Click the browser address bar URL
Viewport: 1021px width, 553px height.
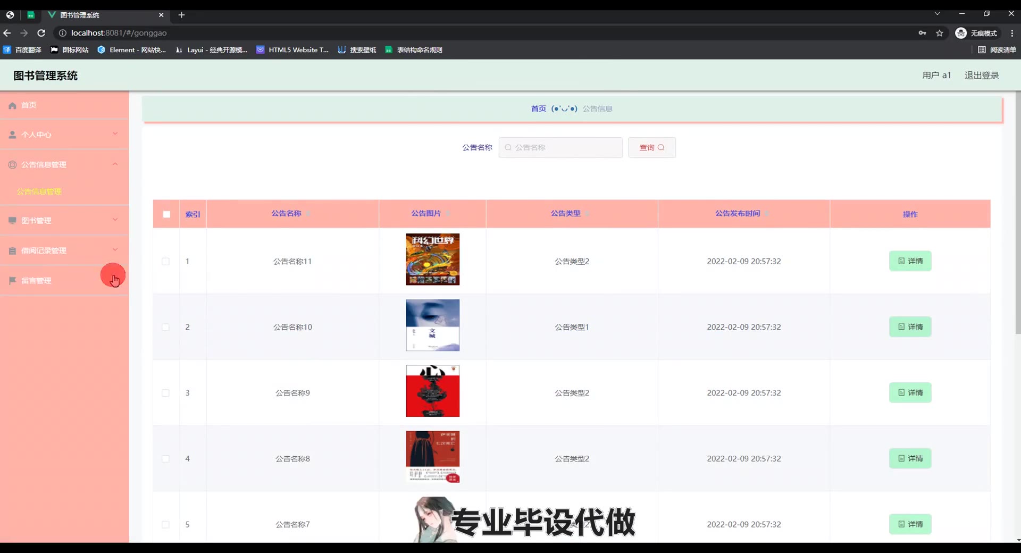coord(119,33)
